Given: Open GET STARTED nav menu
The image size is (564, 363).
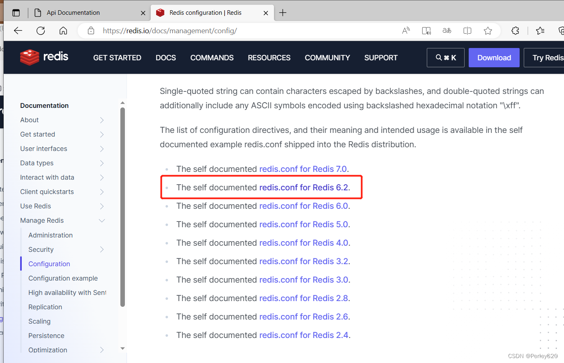Looking at the screenshot, I should [117, 58].
